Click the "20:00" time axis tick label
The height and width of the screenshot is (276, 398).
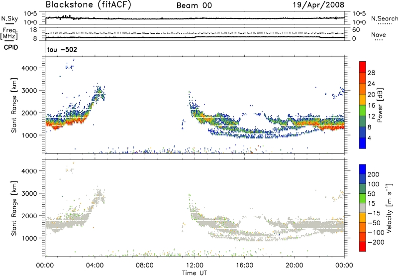click(294, 266)
